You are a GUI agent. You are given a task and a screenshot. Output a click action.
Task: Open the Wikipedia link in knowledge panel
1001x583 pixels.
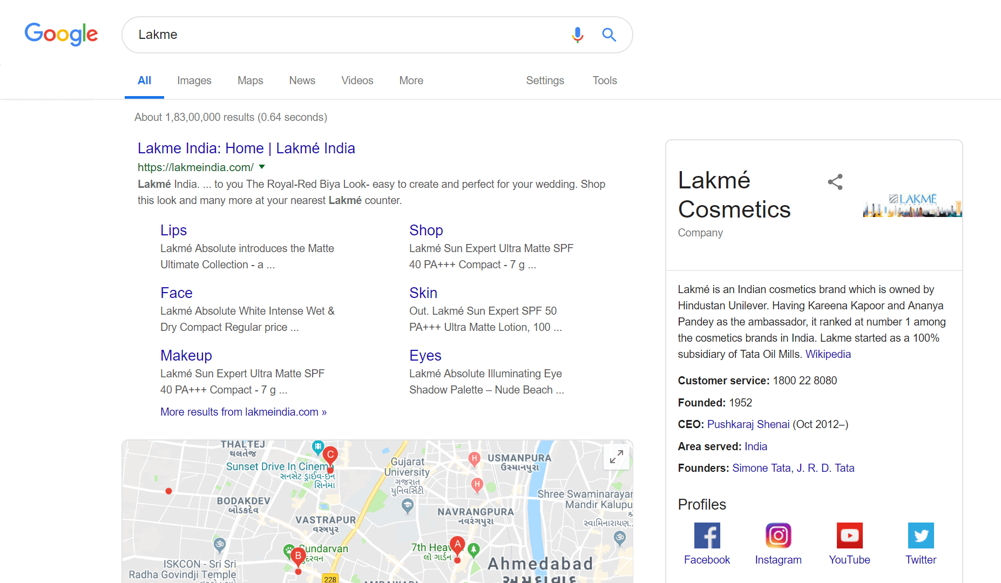point(828,354)
